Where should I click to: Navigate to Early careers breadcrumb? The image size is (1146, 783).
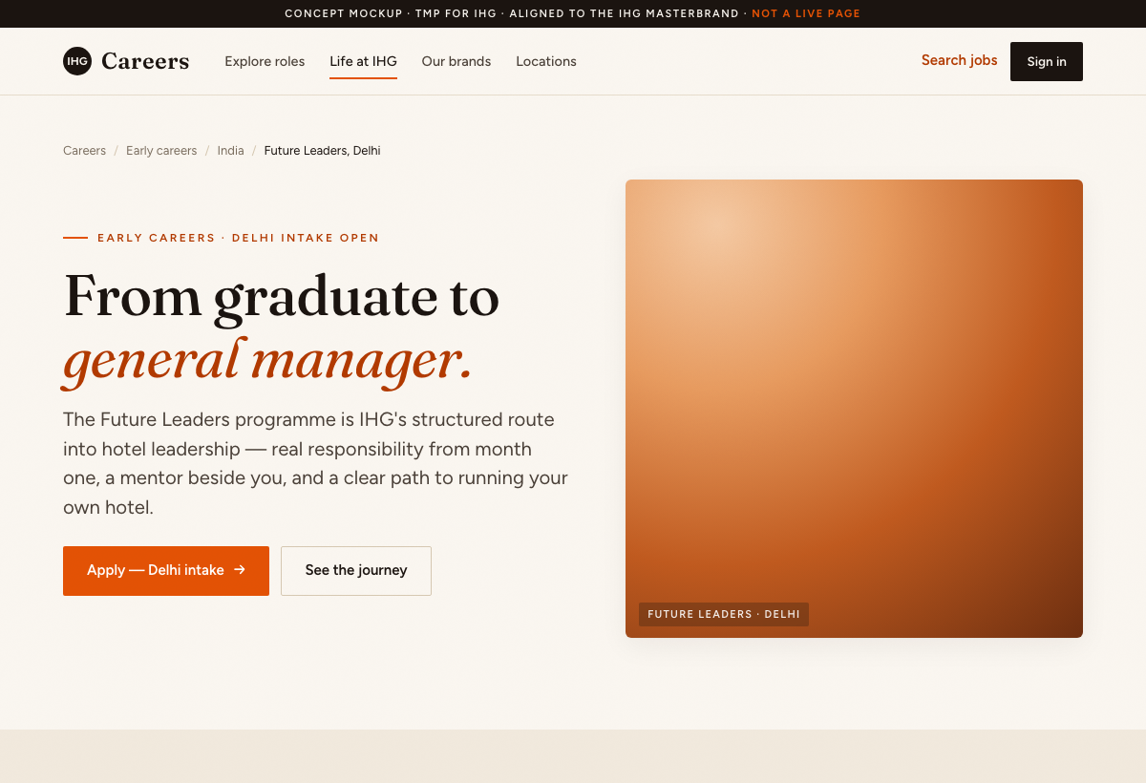[161, 151]
